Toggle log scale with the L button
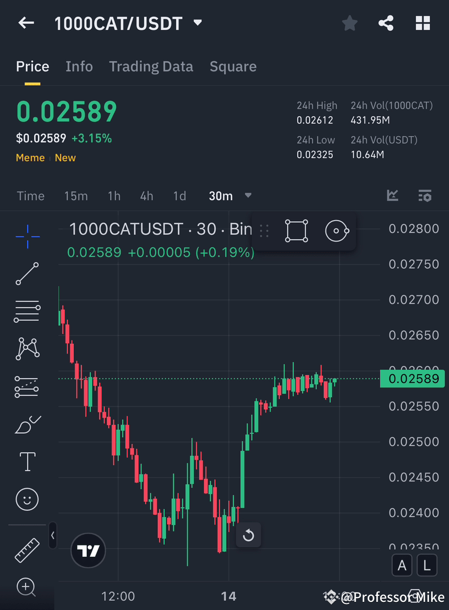449x610 pixels. [427, 565]
